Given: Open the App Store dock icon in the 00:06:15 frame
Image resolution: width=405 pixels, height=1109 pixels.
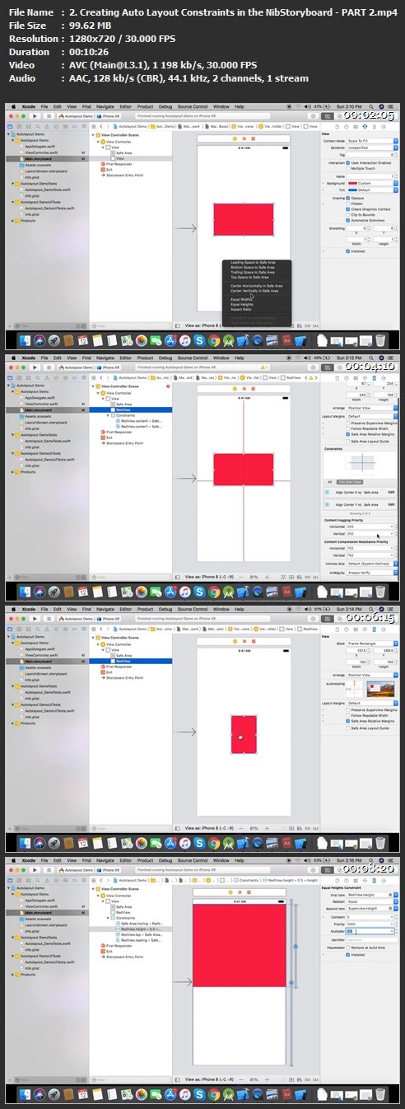Looking at the screenshot, I should coord(171,842).
